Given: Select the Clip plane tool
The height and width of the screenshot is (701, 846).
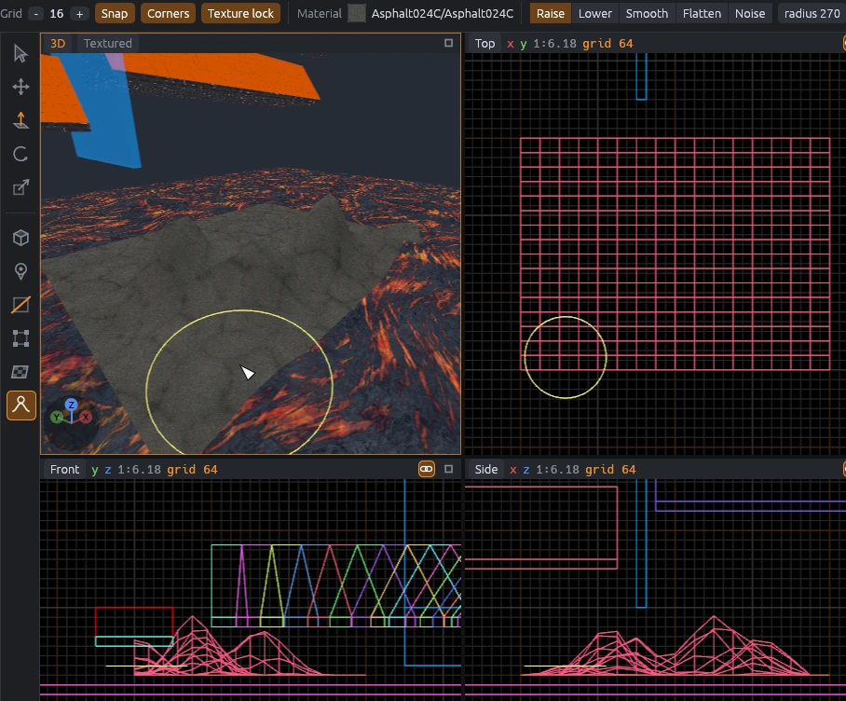Looking at the screenshot, I should [x=20, y=305].
